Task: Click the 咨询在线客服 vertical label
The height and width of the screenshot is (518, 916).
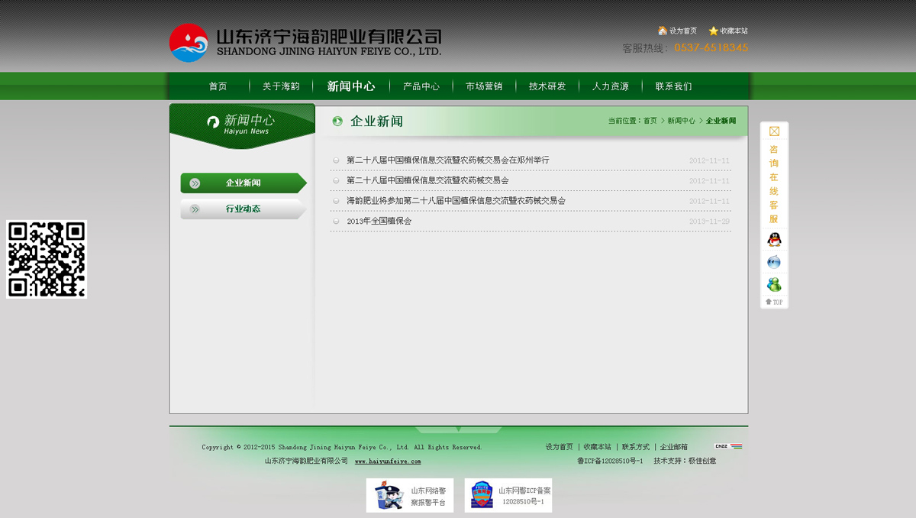Action: [x=774, y=184]
